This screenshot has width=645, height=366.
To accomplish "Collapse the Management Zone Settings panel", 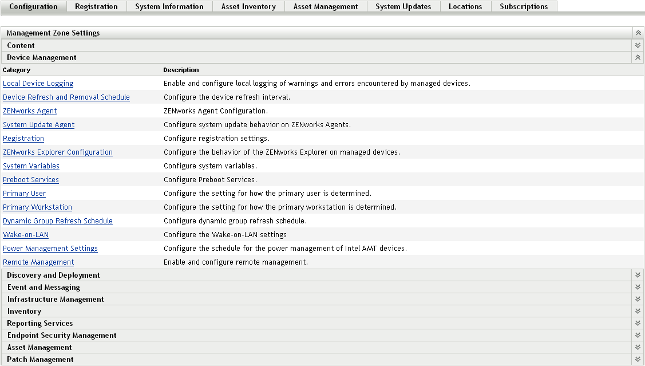I will coord(637,33).
